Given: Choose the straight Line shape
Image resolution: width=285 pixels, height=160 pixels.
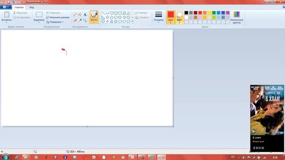Looking at the screenshot, I should coord(103,13).
